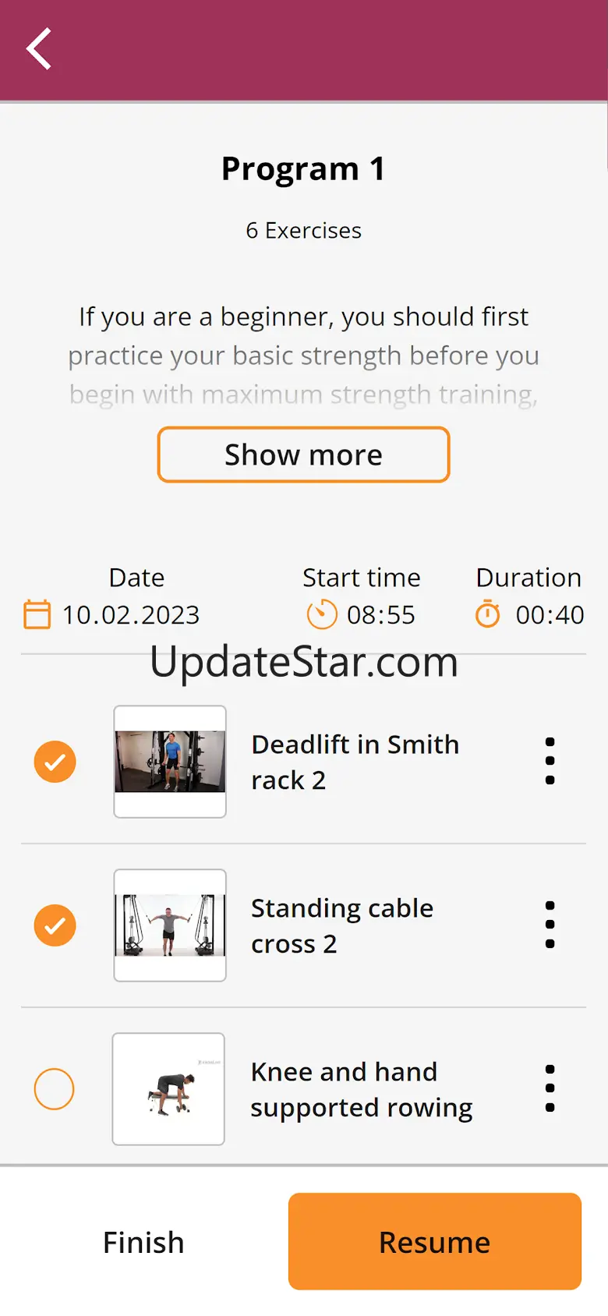The image size is (608, 1316).
Task: Uncheck Standing cable cross 2 completion
Action: [55, 925]
